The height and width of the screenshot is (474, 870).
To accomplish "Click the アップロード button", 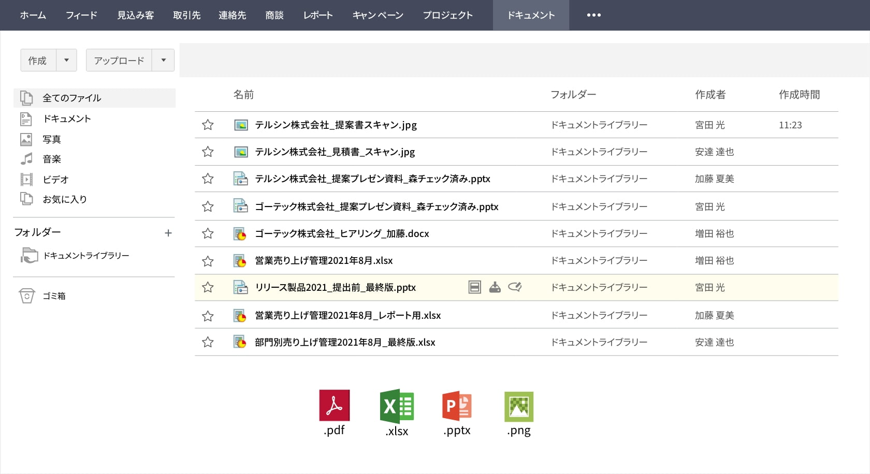I will 119,61.
